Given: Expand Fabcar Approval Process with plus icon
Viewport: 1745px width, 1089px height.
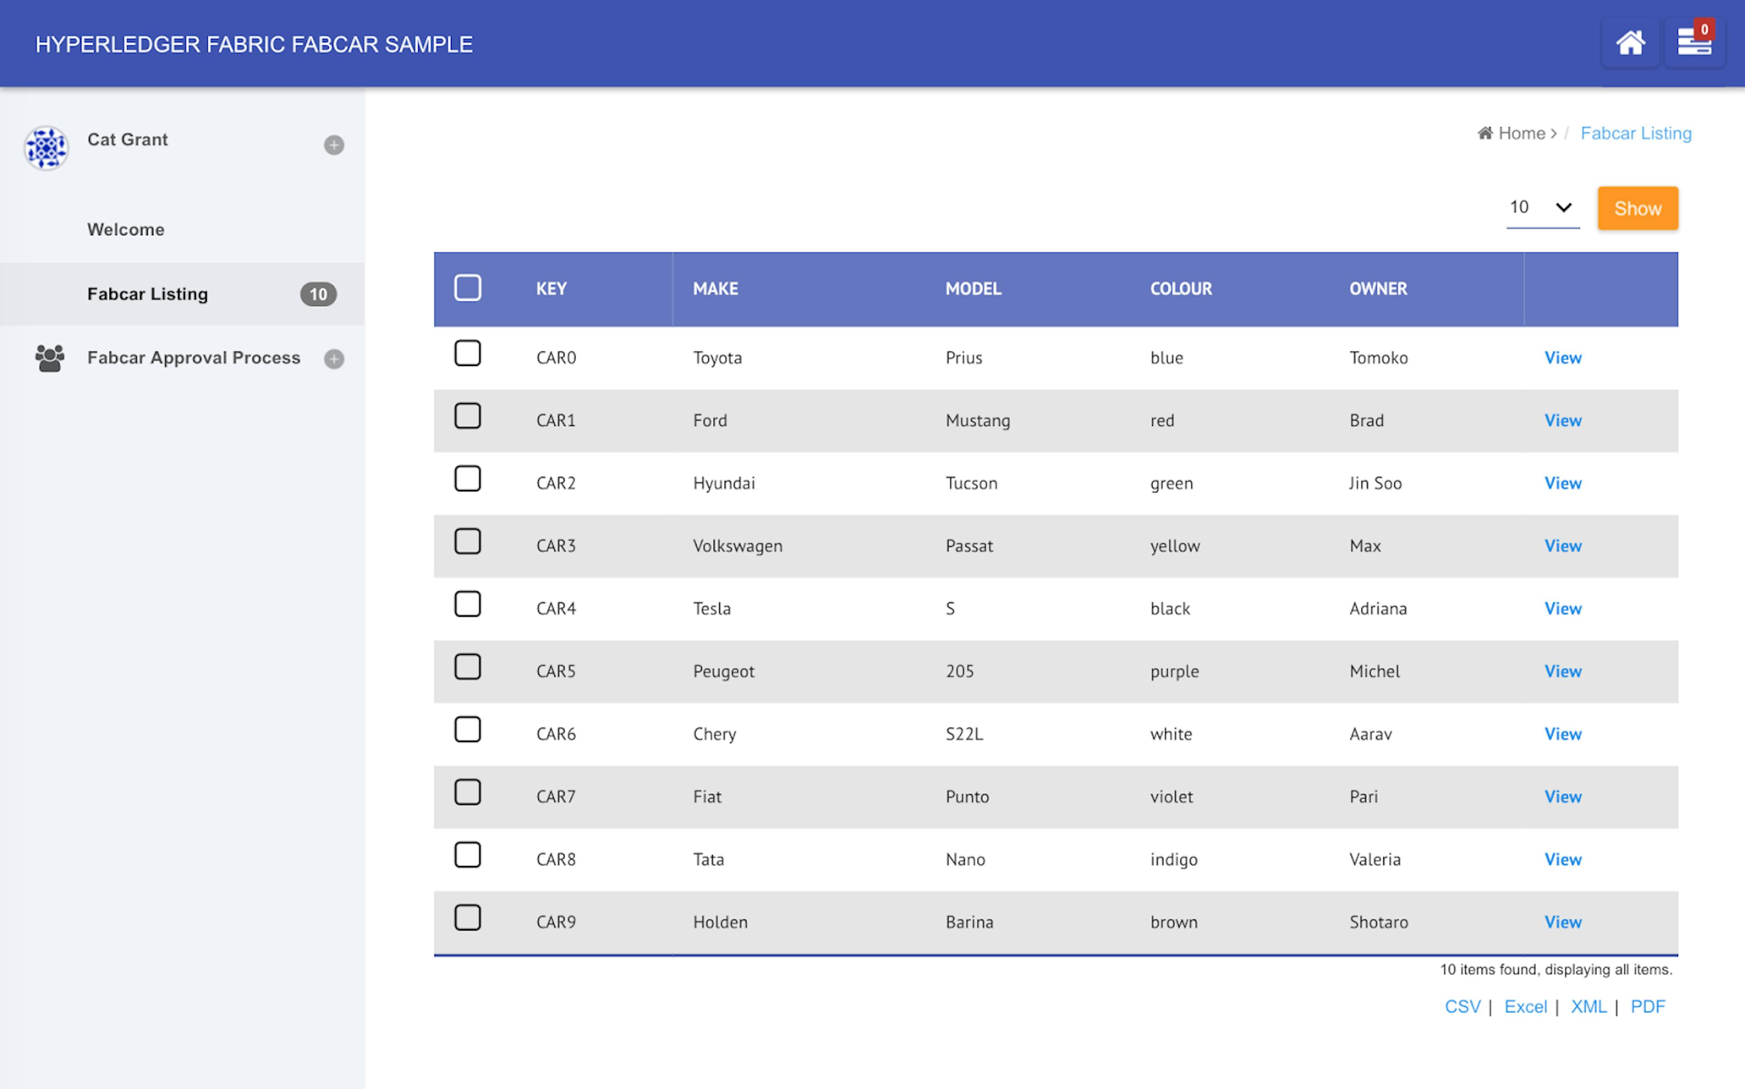Looking at the screenshot, I should click(334, 359).
